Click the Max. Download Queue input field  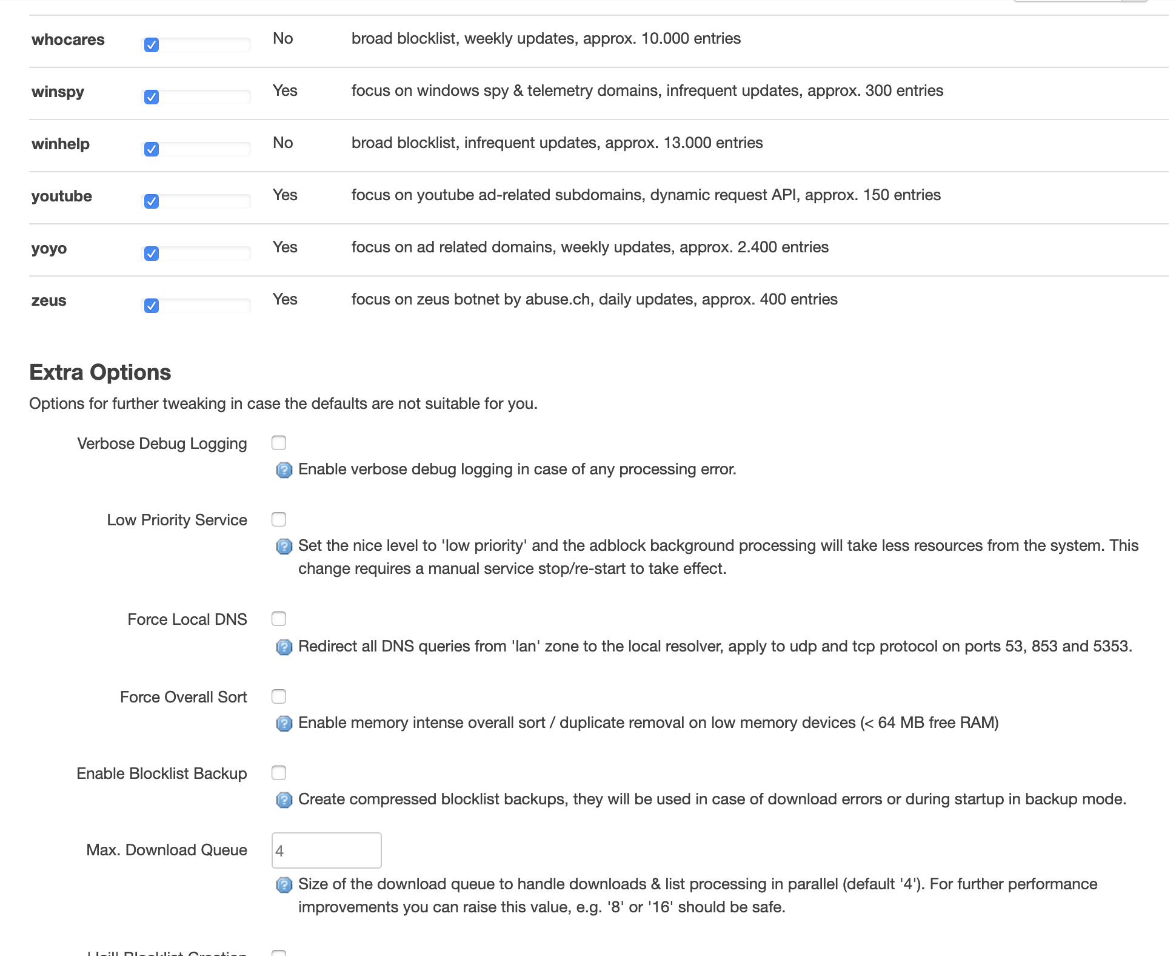click(326, 850)
